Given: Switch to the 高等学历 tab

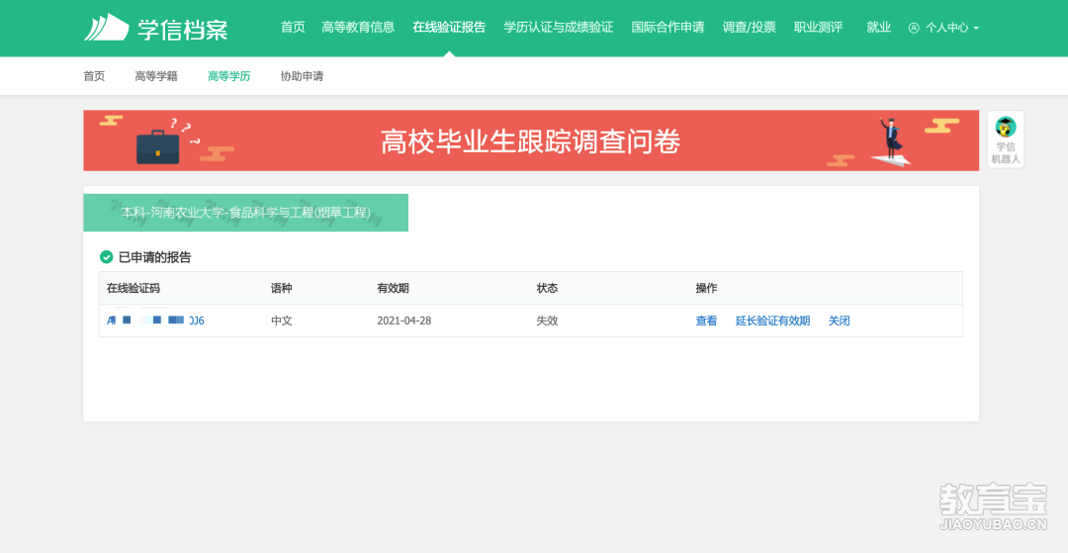Looking at the screenshot, I should tap(228, 76).
